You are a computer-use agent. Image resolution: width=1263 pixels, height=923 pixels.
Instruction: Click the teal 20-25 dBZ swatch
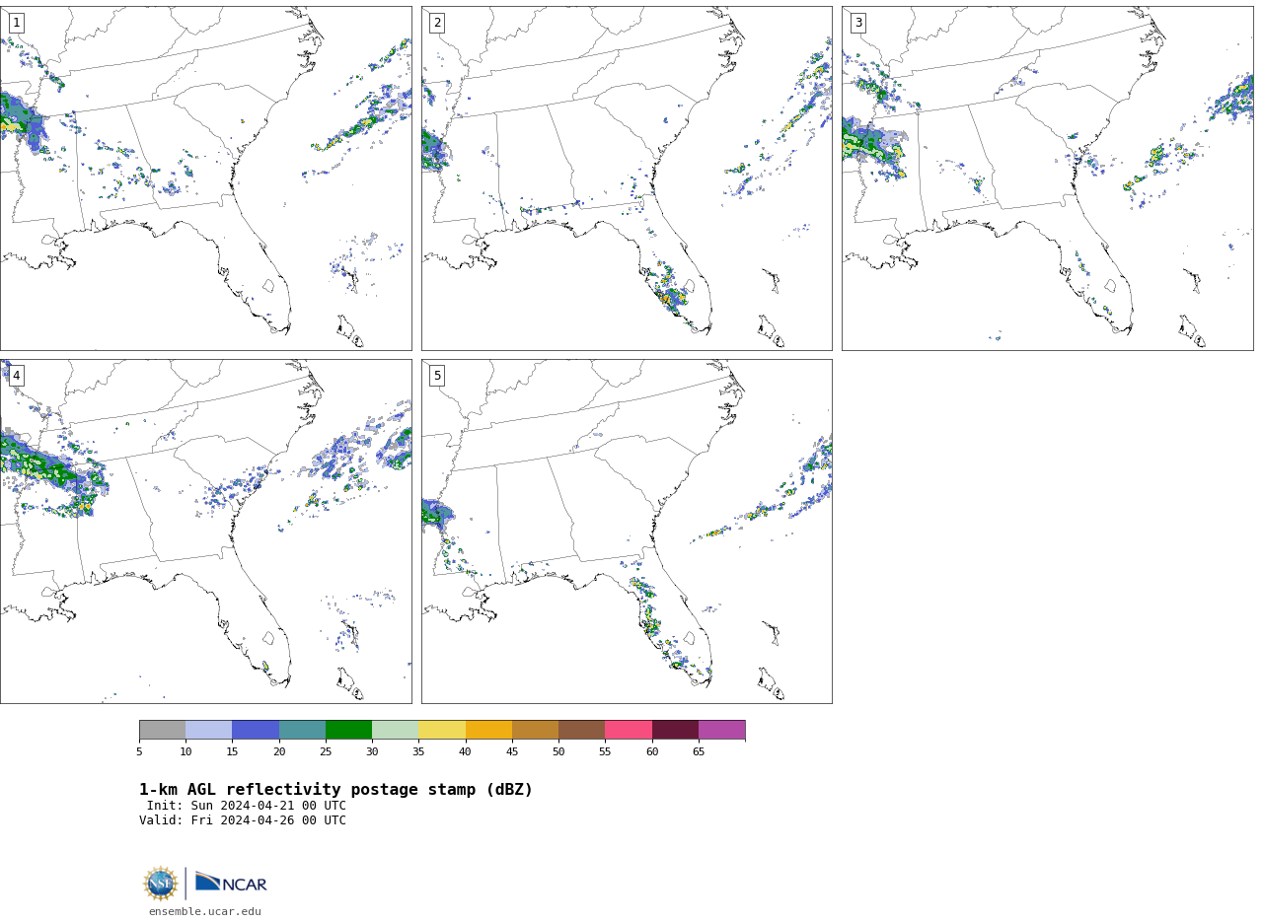pos(302,730)
